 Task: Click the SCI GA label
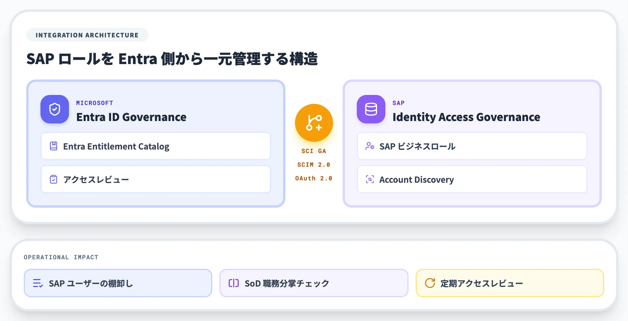click(x=314, y=151)
